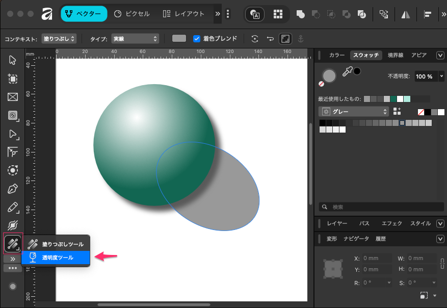
Task: Click the reverse gradient icon
Action: (271, 39)
